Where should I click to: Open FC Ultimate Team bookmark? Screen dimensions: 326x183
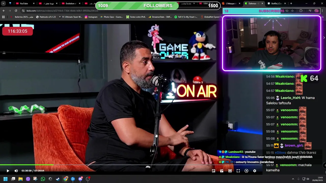click(70, 17)
